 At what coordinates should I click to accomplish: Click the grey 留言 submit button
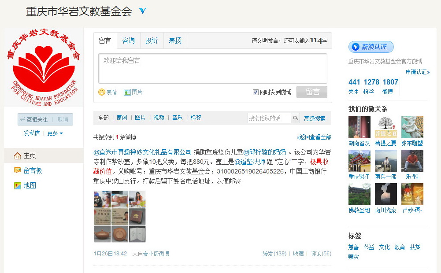click(x=312, y=92)
